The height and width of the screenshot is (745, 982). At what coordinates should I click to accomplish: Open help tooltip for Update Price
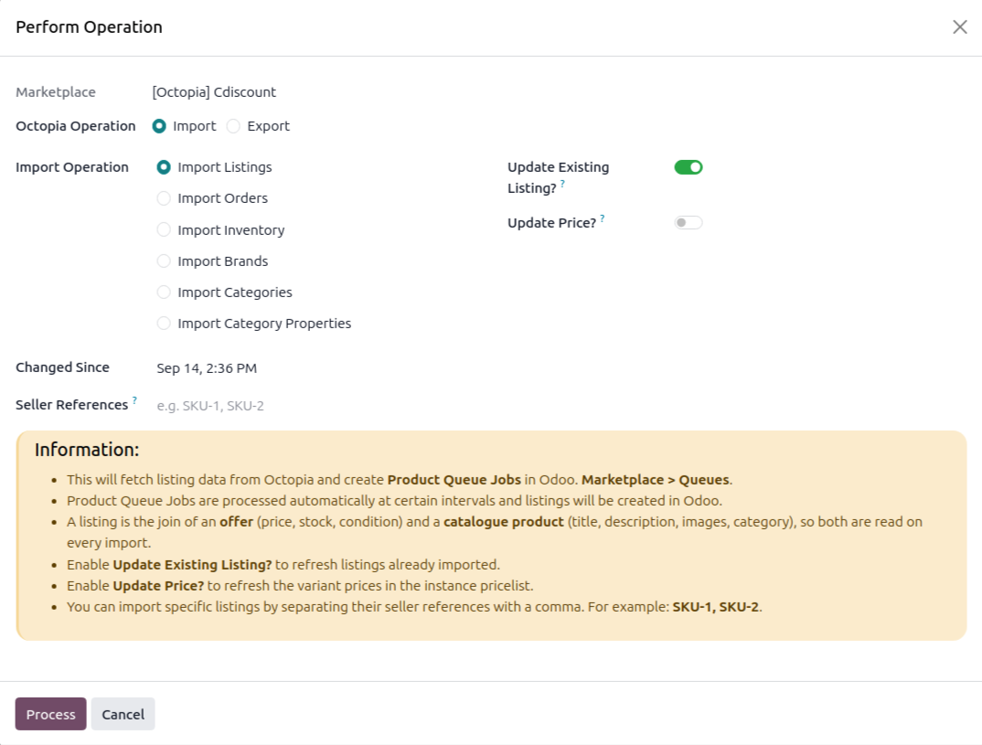point(602,218)
